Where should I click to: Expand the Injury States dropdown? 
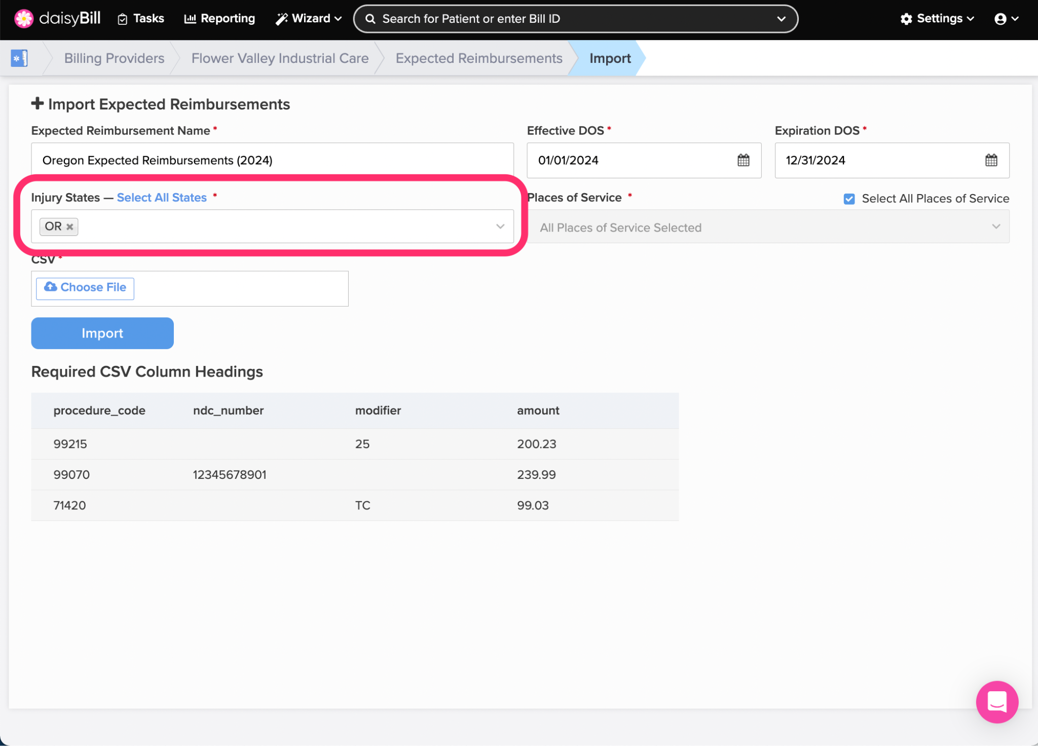[x=500, y=227]
